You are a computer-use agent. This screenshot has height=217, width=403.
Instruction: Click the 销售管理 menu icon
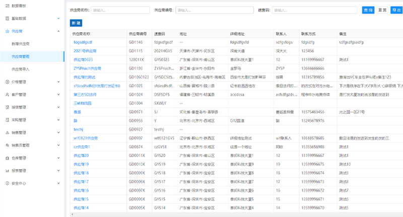pos(7,132)
